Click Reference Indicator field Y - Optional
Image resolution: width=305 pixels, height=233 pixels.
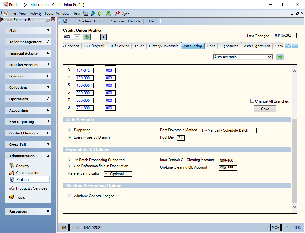pos(118,174)
